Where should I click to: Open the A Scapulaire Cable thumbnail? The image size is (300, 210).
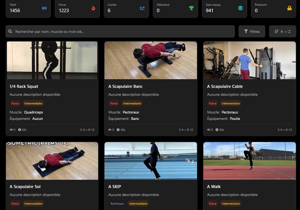coord(250,60)
